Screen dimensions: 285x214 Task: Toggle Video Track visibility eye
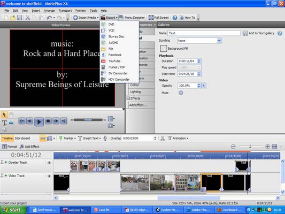(49, 176)
